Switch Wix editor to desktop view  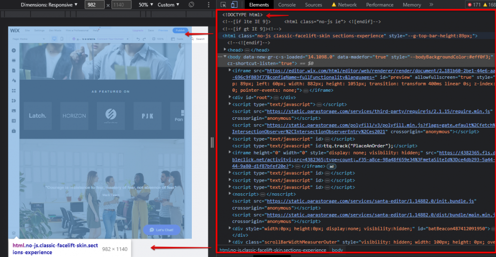(54, 39)
